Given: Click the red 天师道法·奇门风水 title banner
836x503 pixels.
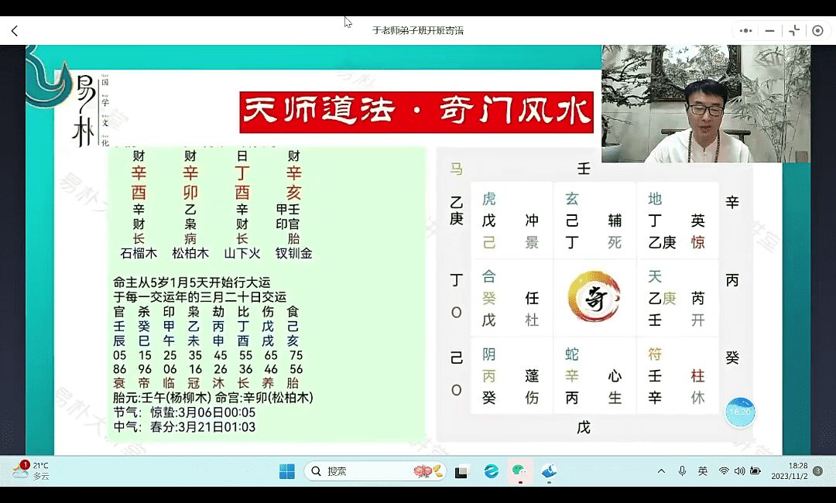Looking at the screenshot, I should (x=416, y=112).
